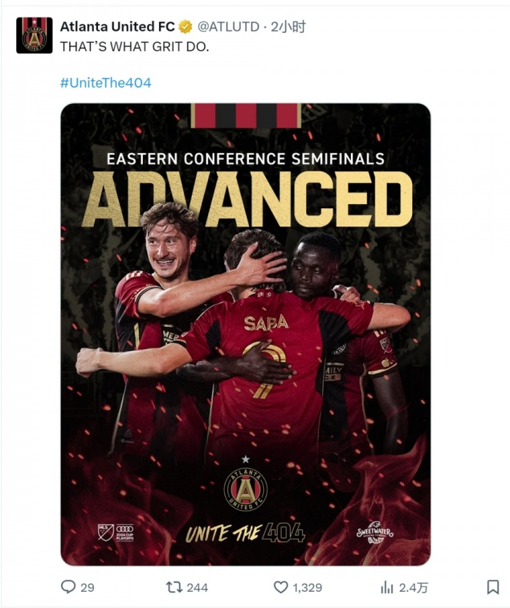This screenshot has height=608, width=510.
Task: Open the @ATLUTD handle link
Action: [x=228, y=27]
